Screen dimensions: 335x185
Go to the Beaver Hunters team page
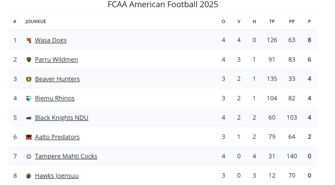coord(57,79)
